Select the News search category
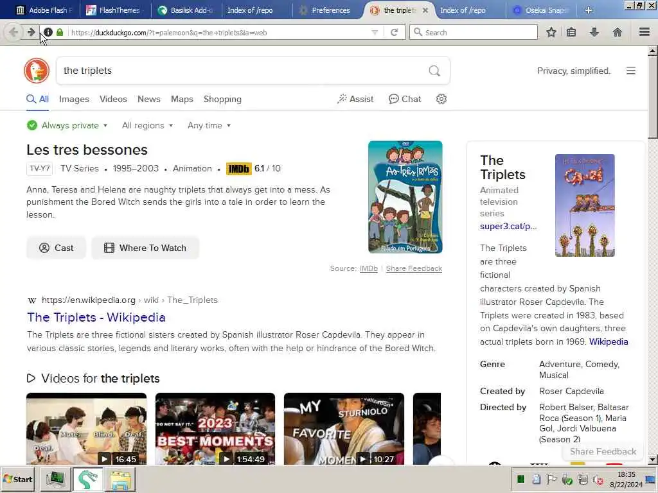658x493 pixels. click(149, 99)
